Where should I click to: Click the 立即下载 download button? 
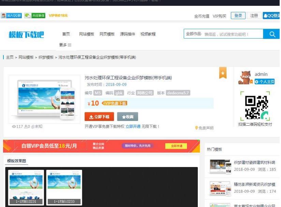click(x=99, y=117)
